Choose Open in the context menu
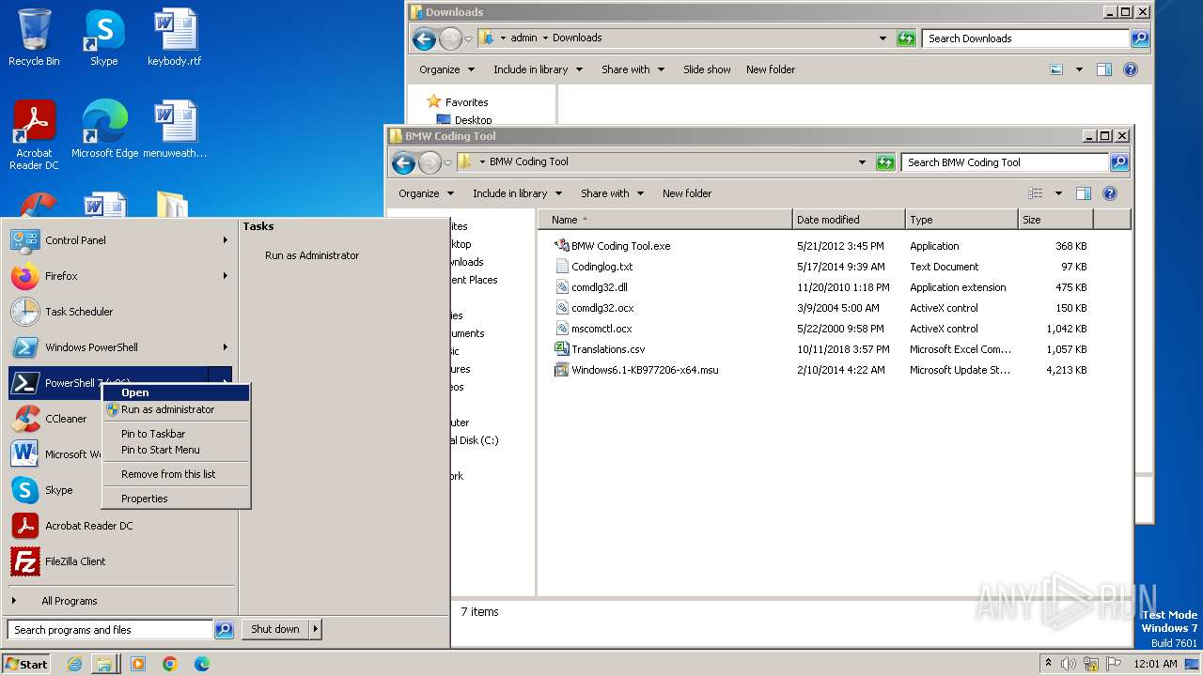Screen dimensions: 1203x676 pos(176,392)
